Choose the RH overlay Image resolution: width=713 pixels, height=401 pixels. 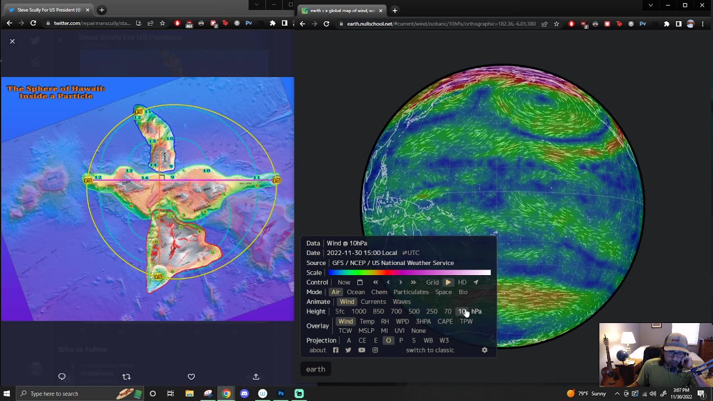click(x=385, y=321)
